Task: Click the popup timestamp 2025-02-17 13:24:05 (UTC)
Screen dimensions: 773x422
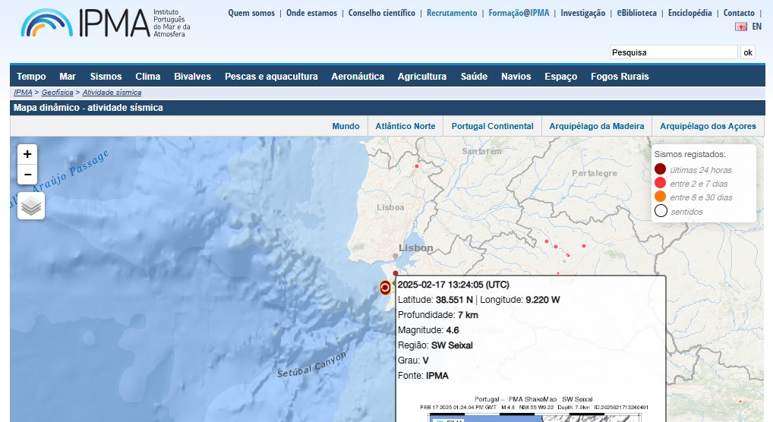Action: point(453,285)
